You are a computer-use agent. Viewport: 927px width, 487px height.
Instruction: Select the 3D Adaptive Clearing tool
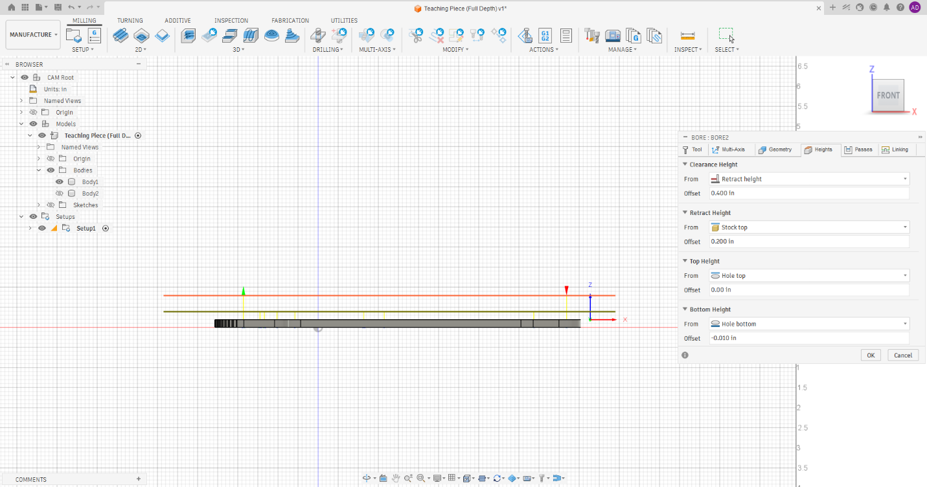[x=188, y=35]
